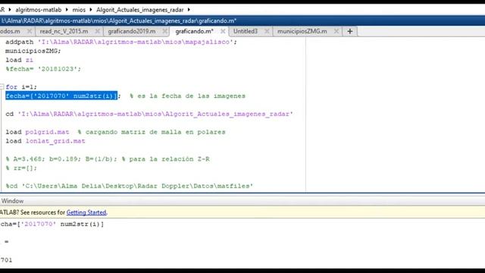Open the municipiosZMG.m tab
Screen dimensions: 485x273
coord(302,31)
